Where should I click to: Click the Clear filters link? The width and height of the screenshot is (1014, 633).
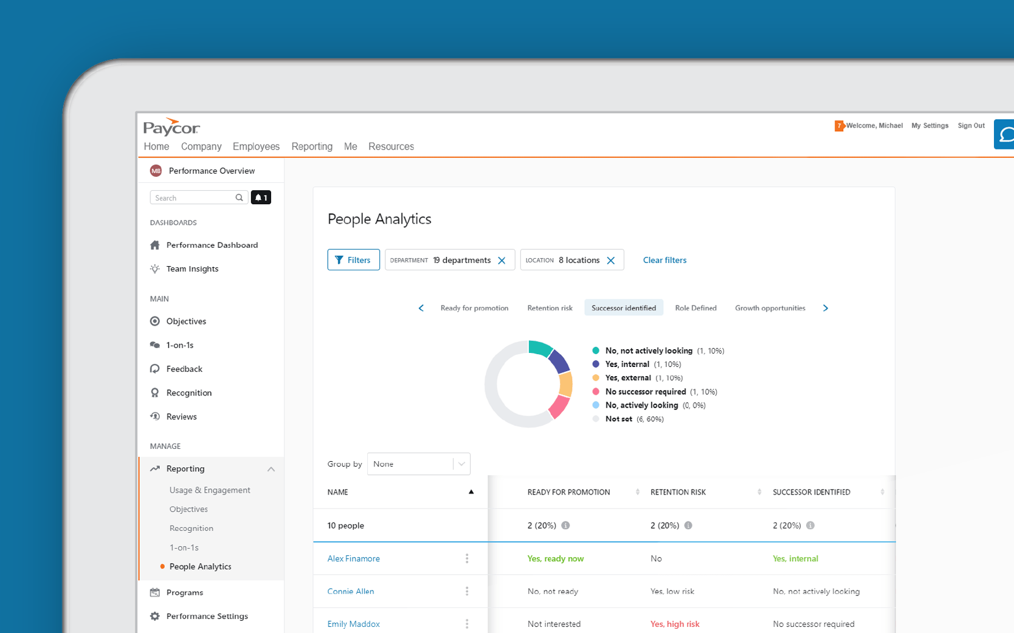664,260
